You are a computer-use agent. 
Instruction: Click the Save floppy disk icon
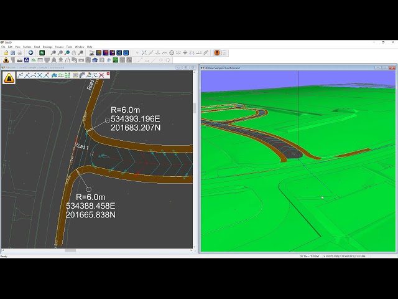tap(12, 53)
